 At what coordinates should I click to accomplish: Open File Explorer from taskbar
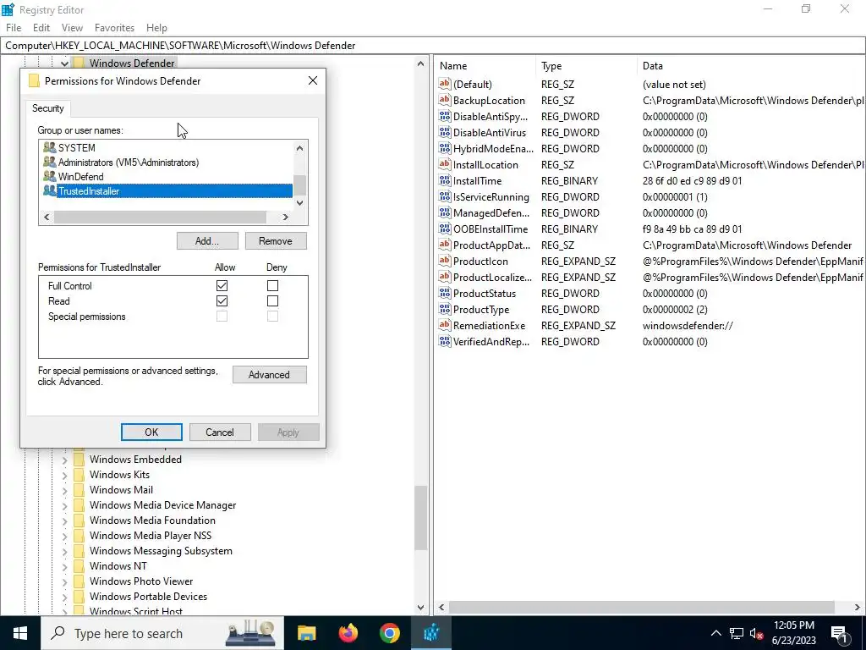coord(306,633)
